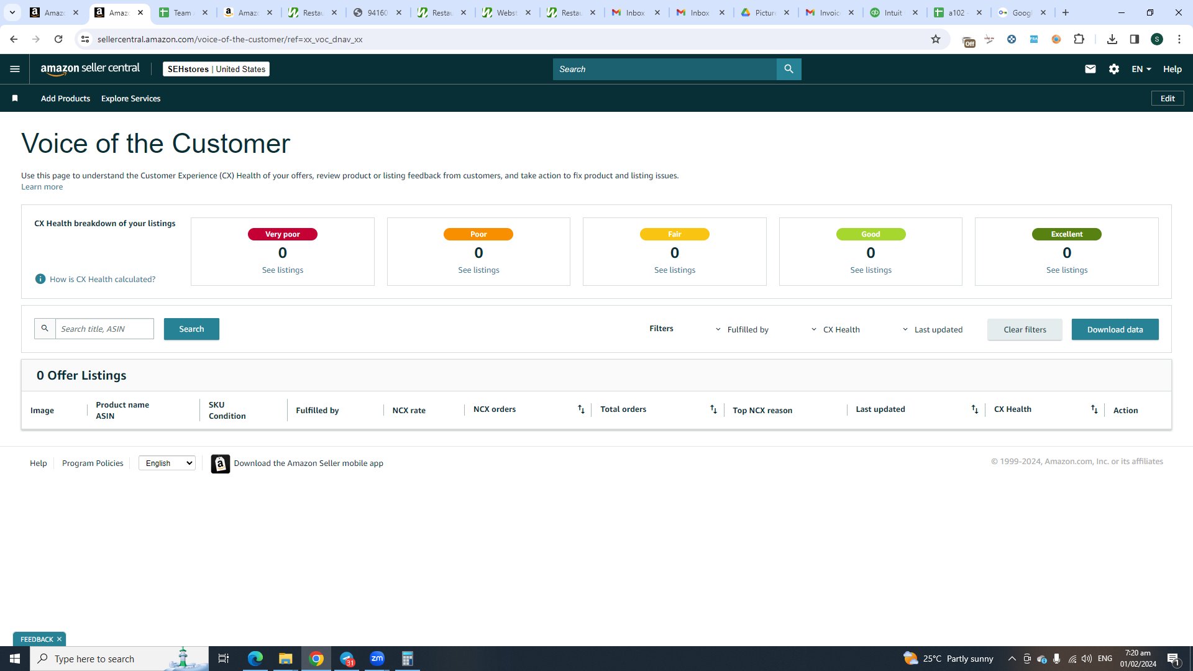Open Zoom from taskbar
The image size is (1193, 671).
[x=377, y=659]
